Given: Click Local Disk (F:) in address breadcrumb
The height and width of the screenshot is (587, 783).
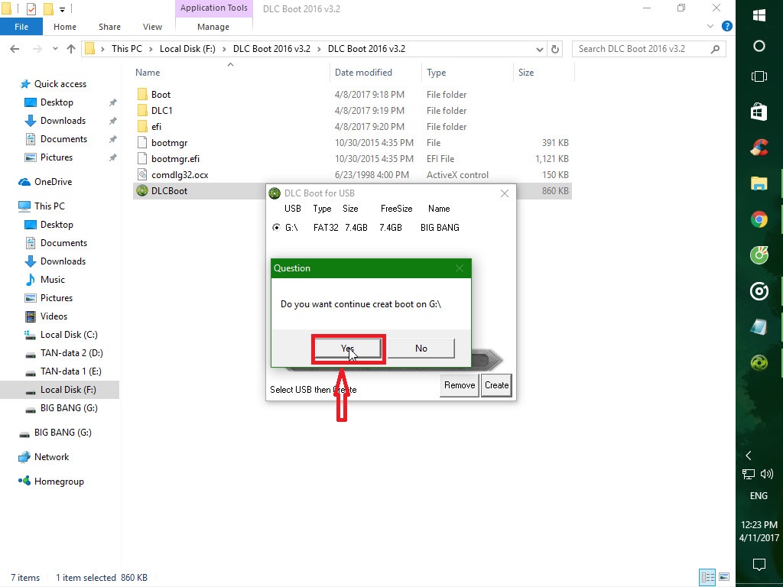Looking at the screenshot, I should tap(187, 49).
